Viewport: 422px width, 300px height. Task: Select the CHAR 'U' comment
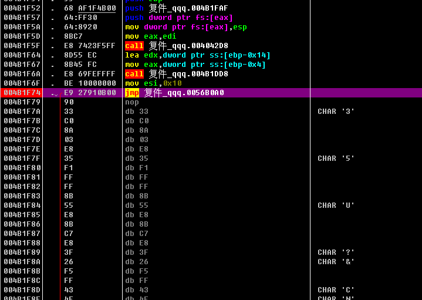336,205
